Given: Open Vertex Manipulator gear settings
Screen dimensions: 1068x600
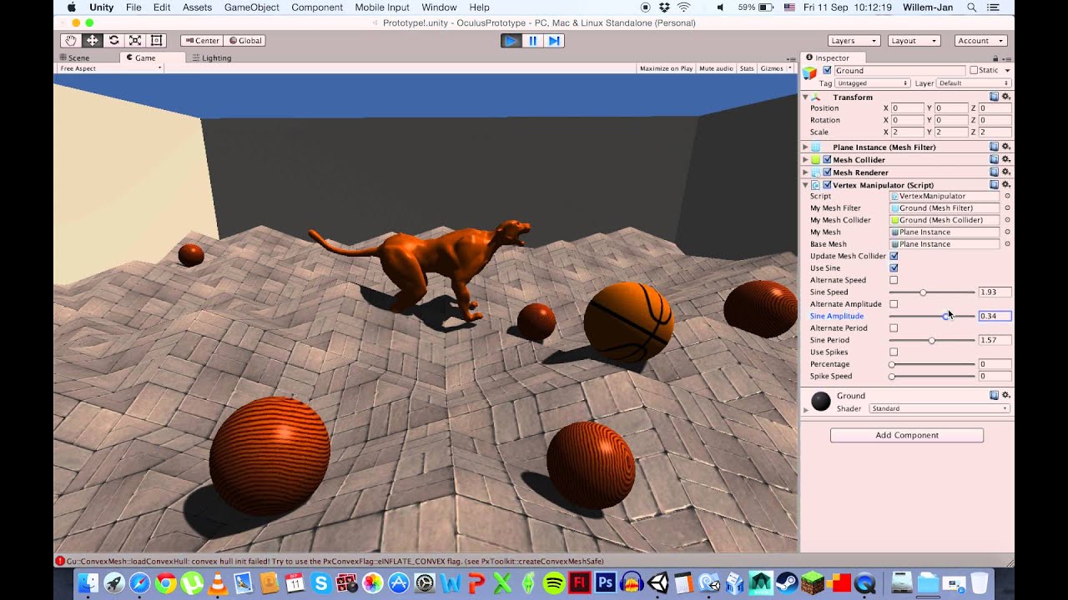Looking at the screenshot, I should (x=1006, y=184).
